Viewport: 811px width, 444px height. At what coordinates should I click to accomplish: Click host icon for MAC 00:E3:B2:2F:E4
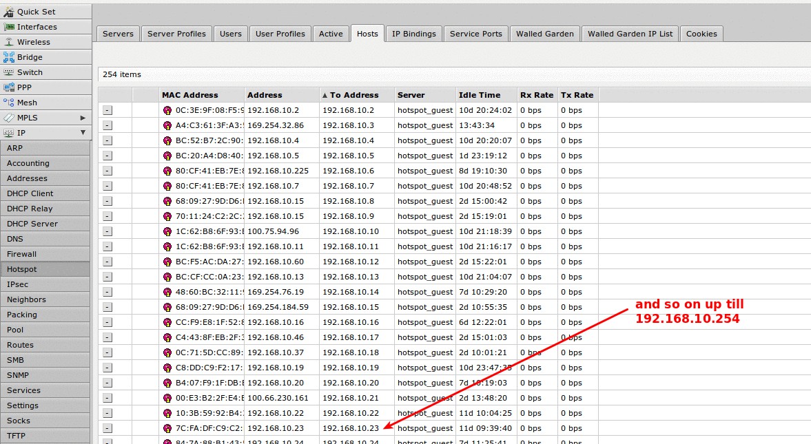[x=167, y=398]
